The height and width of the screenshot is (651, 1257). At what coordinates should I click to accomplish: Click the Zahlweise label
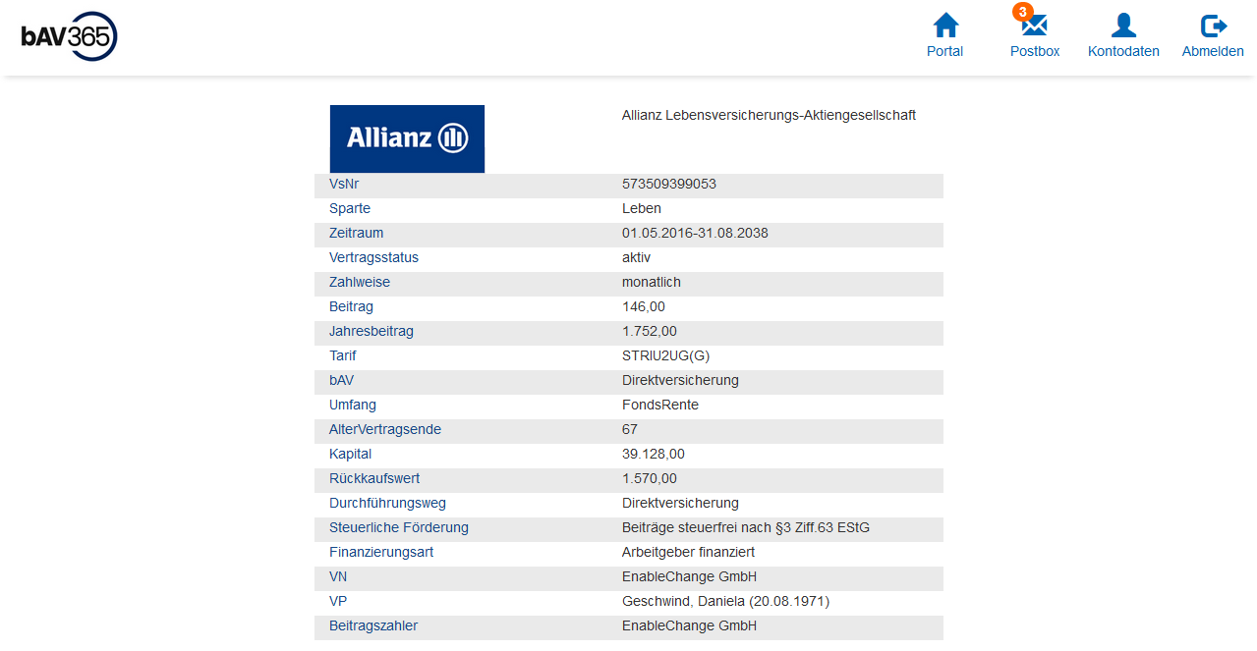(360, 283)
